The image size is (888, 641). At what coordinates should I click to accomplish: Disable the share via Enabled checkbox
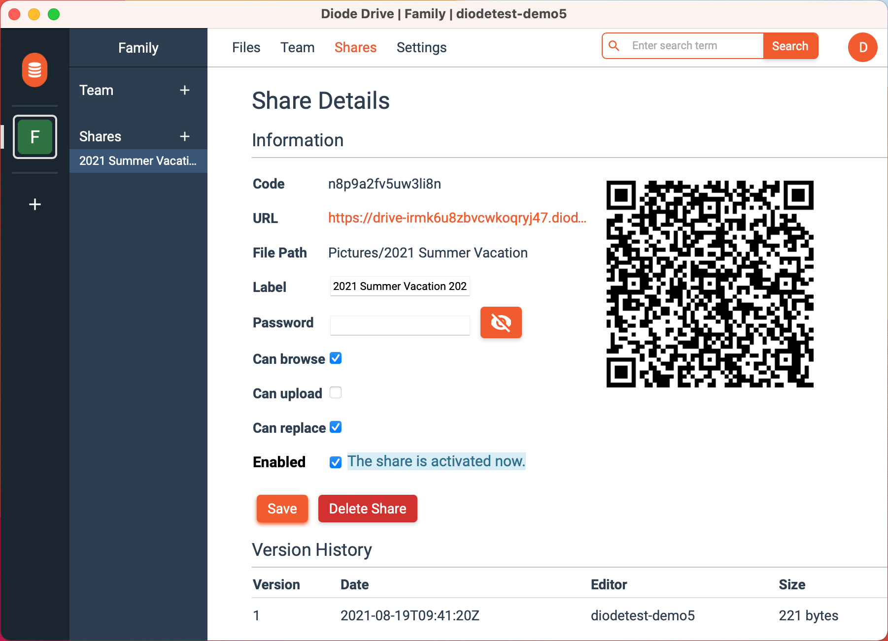tap(336, 462)
